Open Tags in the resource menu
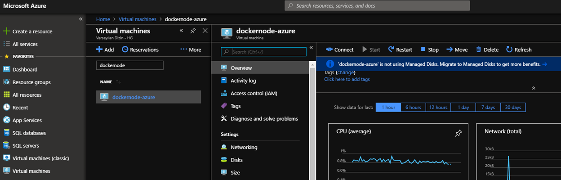This screenshot has height=180, width=561. [x=236, y=106]
